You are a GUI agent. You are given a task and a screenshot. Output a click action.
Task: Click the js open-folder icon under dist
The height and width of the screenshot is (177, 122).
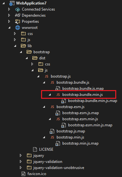(x=41, y=70)
